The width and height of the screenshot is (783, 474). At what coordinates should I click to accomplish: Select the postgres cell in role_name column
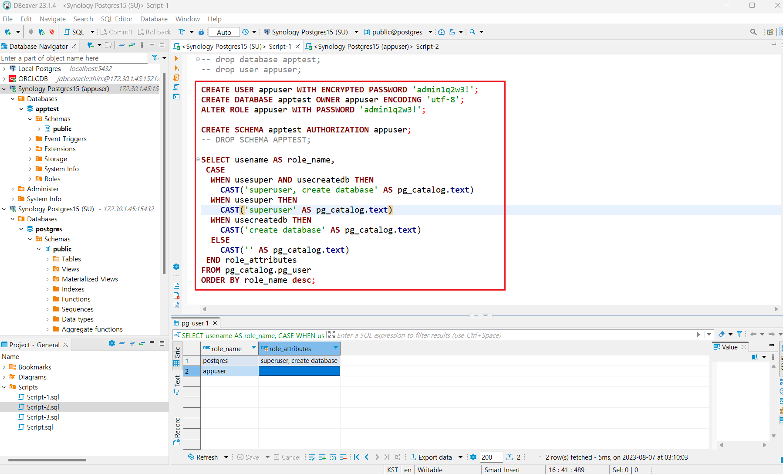click(x=229, y=361)
